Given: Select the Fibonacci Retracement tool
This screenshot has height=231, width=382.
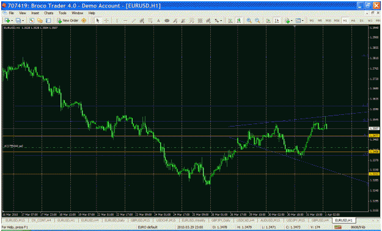Looking at the screenshot, I should pos(150,21).
